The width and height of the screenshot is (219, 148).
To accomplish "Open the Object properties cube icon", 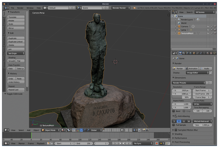I will 194,53.
